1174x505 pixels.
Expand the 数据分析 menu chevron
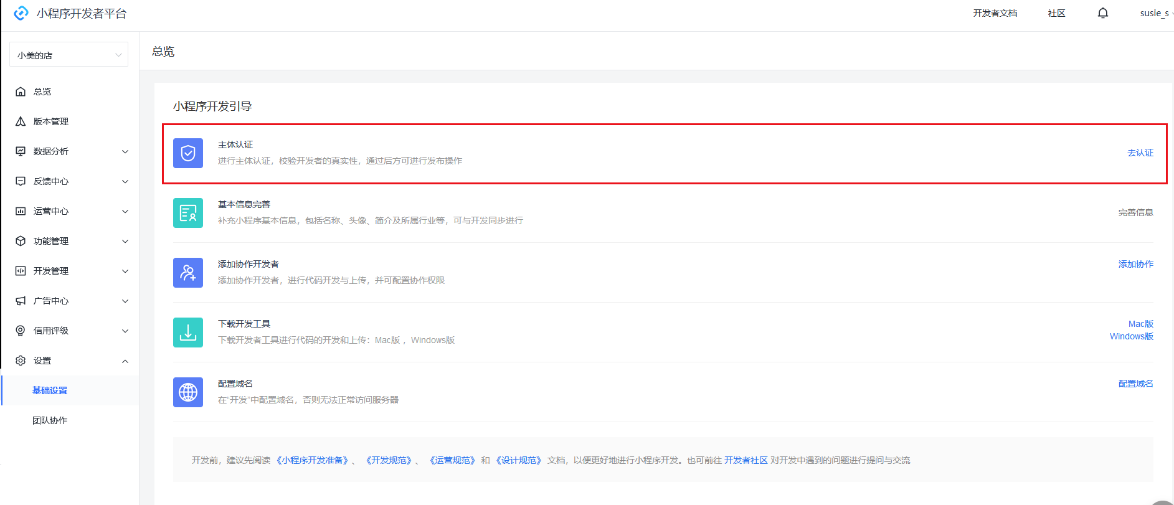(x=125, y=151)
